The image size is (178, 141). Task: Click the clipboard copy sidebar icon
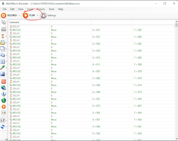(x=3, y=55)
